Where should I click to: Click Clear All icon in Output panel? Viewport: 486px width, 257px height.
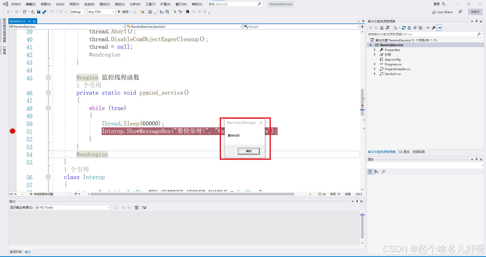pos(137,208)
